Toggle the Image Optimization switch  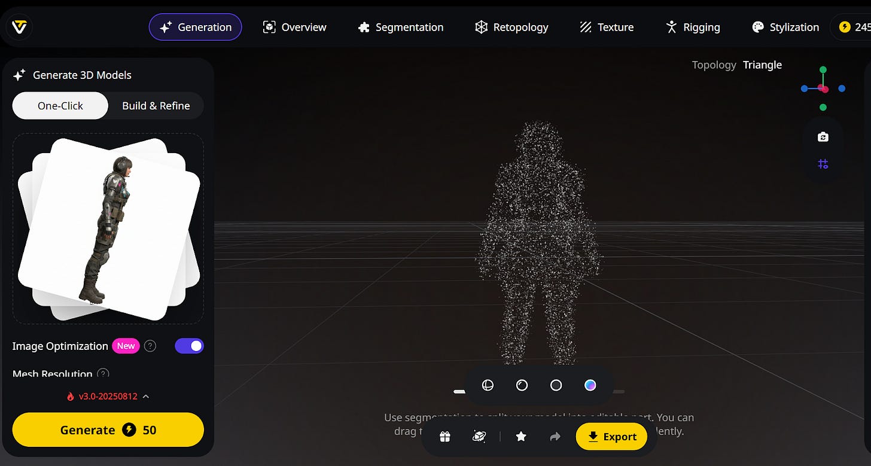point(189,346)
